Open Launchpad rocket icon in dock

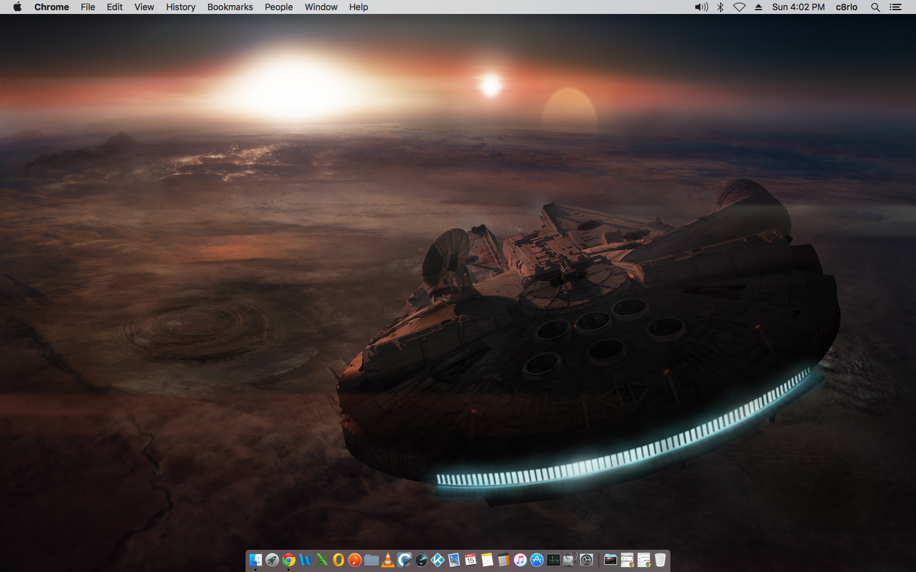point(272,560)
